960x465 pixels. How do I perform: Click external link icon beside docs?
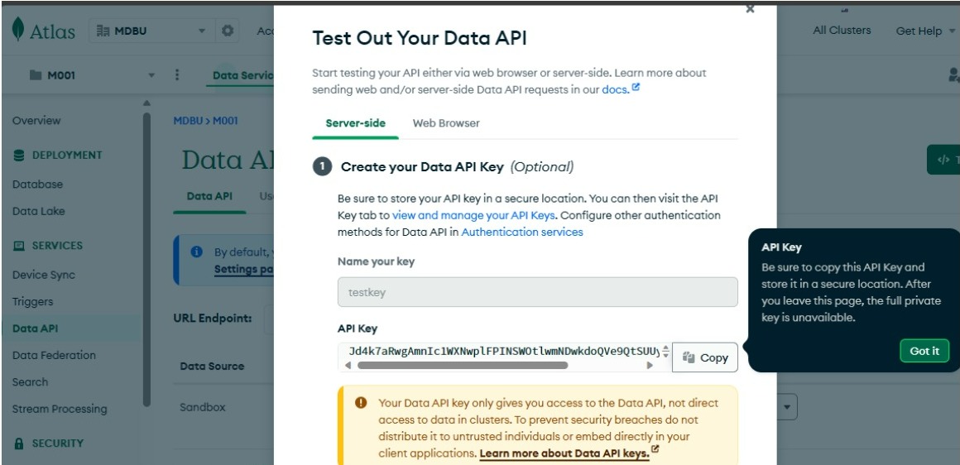[x=636, y=88]
